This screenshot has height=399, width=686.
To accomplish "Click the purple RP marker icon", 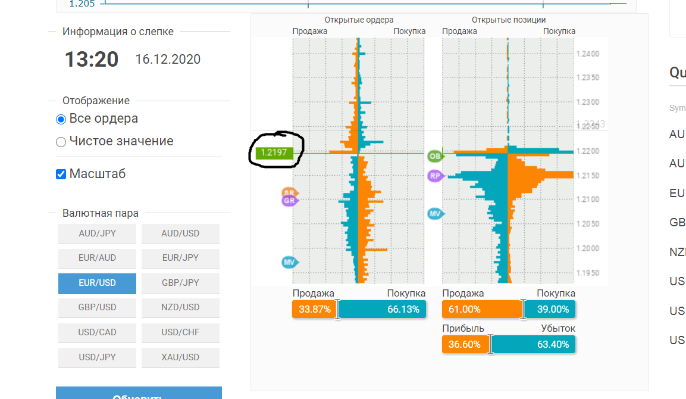I will [436, 176].
